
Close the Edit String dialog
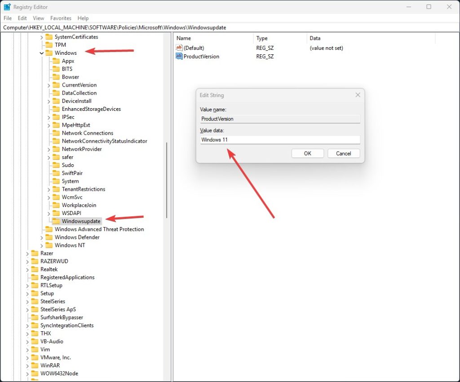tap(358, 95)
